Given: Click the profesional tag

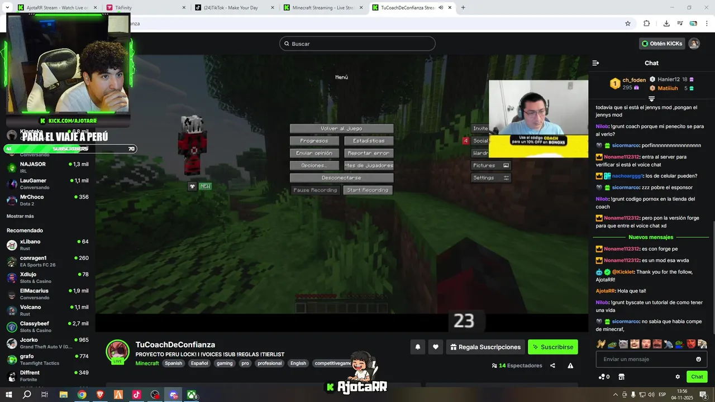Looking at the screenshot, I should [x=269, y=363].
